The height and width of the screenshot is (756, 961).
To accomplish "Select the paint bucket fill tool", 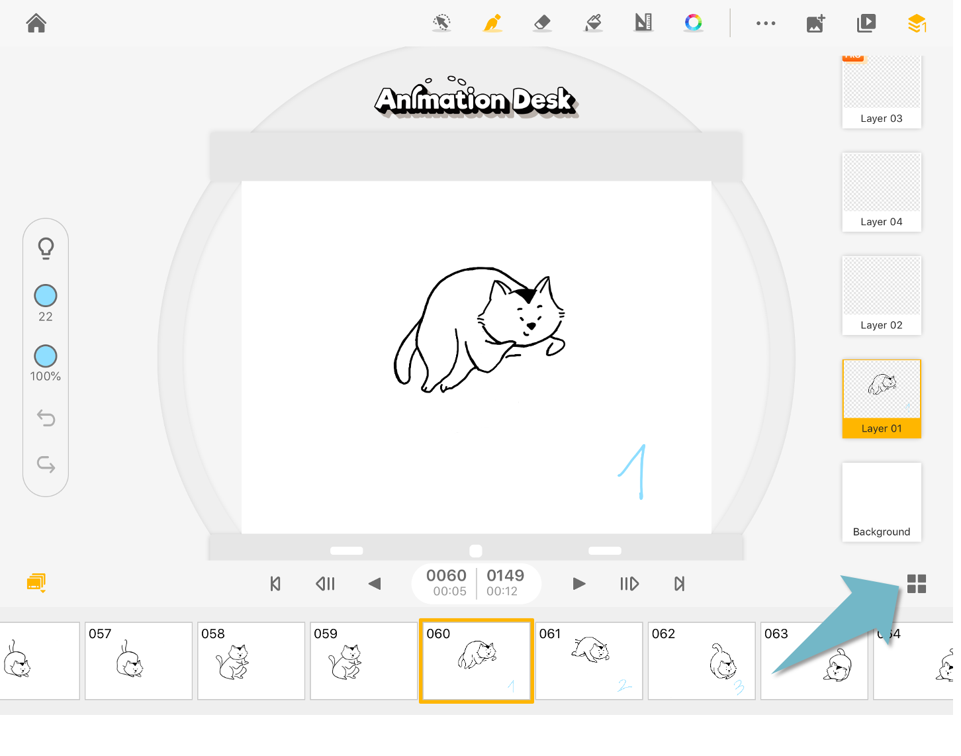I will click(x=593, y=23).
